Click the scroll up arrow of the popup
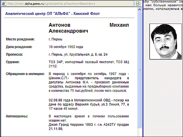The image size is (183, 137). point(139,10)
